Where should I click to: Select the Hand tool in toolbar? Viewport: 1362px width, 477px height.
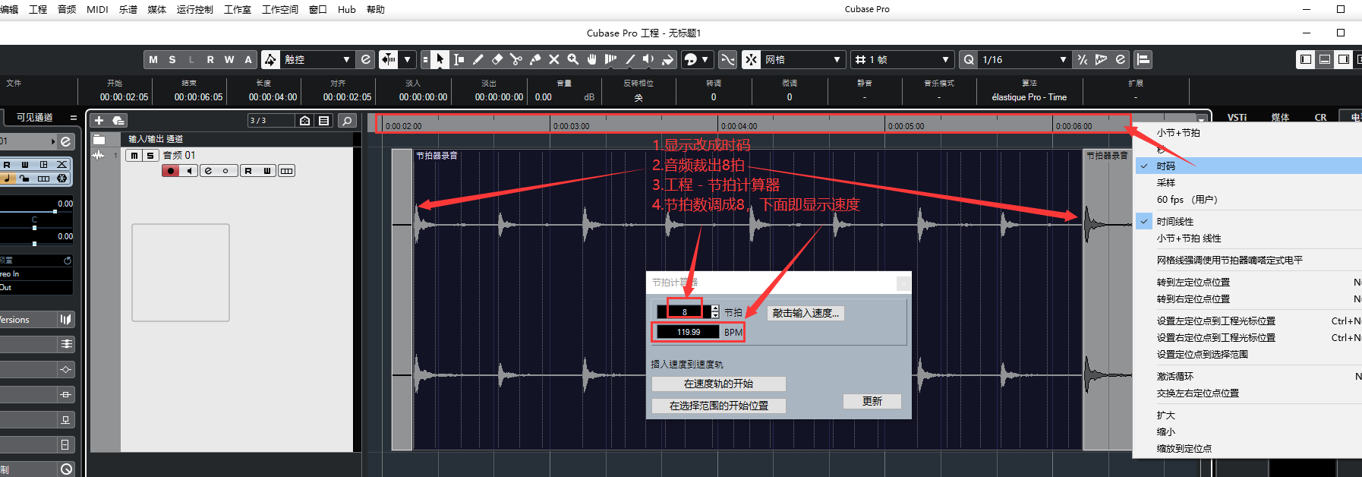tap(591, 59)
